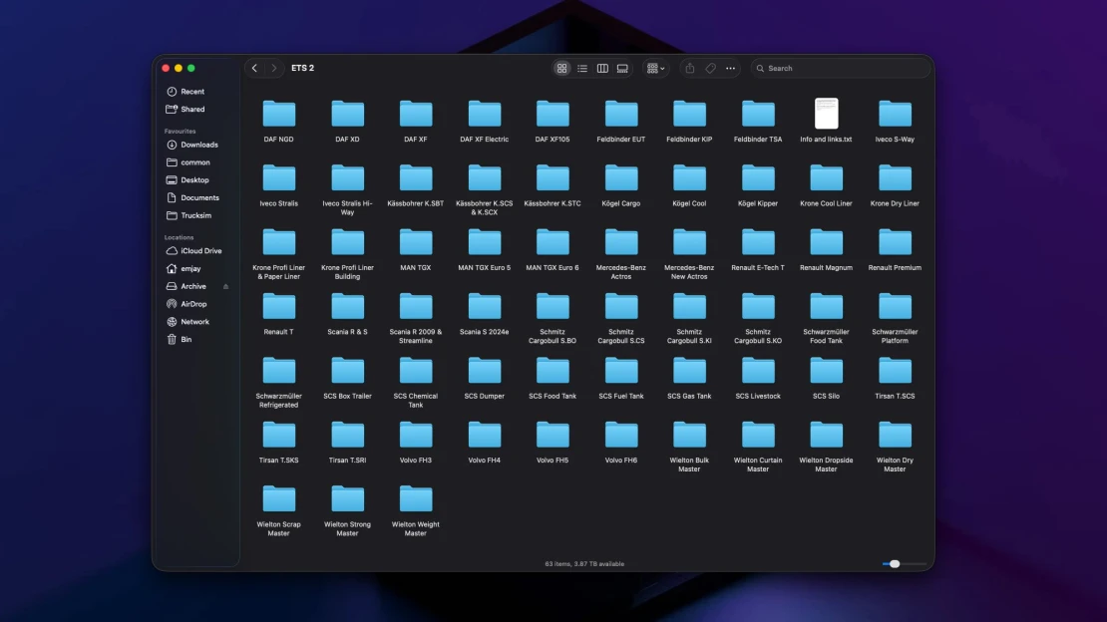Go back with the left chevron button

click(255, 69)
